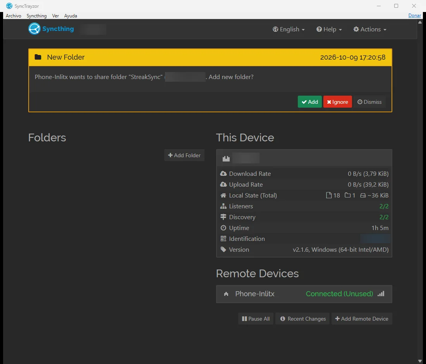Expand the Phone-Inlitx remote device panel
The width and height of the screenshot is (426, 364).
[304, 294]
